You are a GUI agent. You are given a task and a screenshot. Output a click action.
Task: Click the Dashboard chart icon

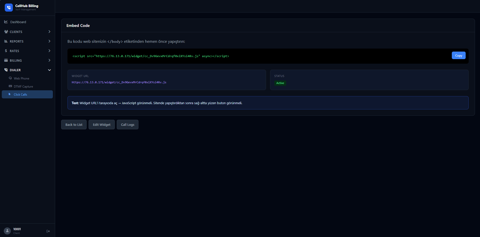6,22
